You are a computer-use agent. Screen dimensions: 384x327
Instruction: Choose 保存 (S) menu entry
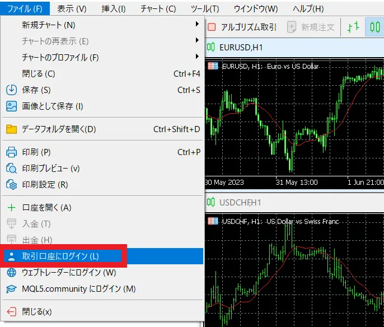[102, 90]
